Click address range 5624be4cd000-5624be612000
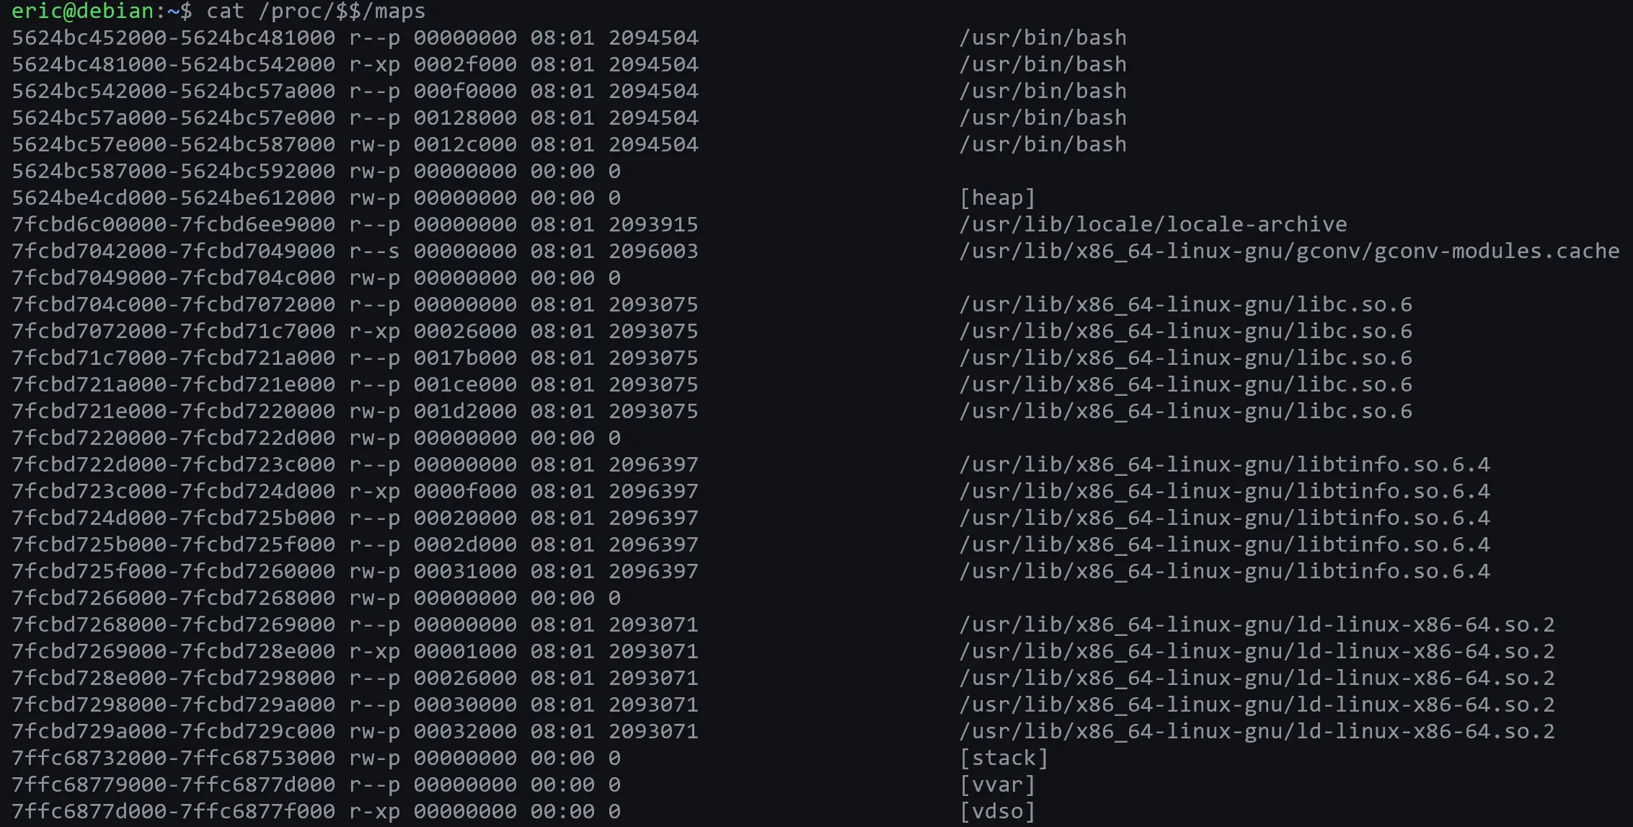This screenshot has height=827, width=1633. click(173, 198)
